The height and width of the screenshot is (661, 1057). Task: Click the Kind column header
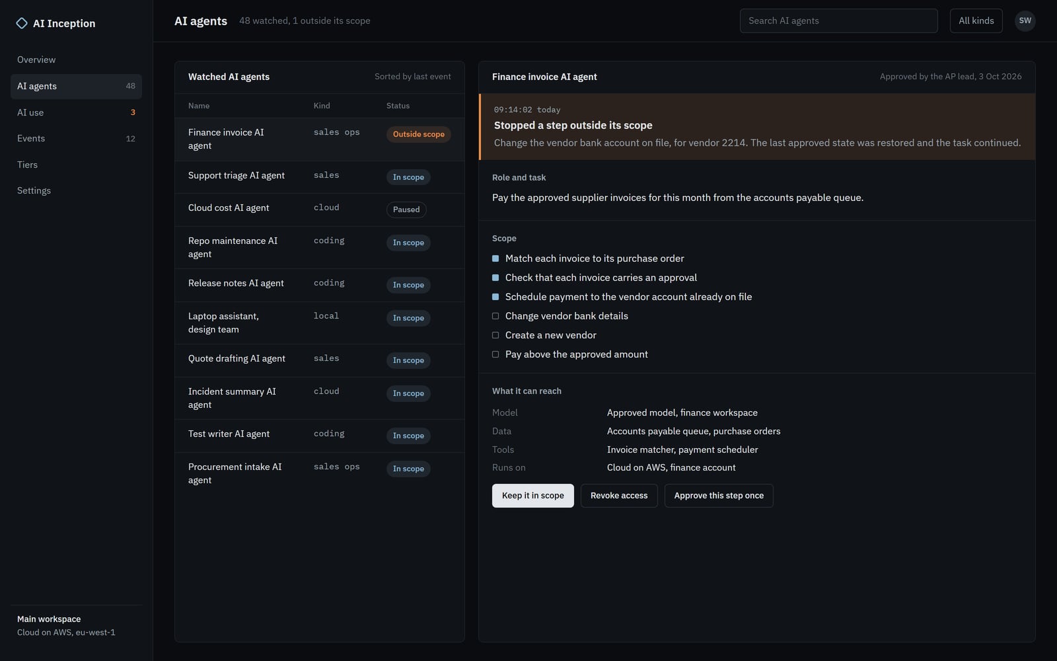(x=322, y=106)
